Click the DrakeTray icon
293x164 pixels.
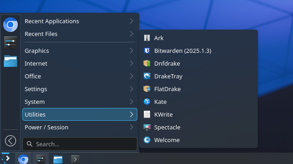point(147,76)
